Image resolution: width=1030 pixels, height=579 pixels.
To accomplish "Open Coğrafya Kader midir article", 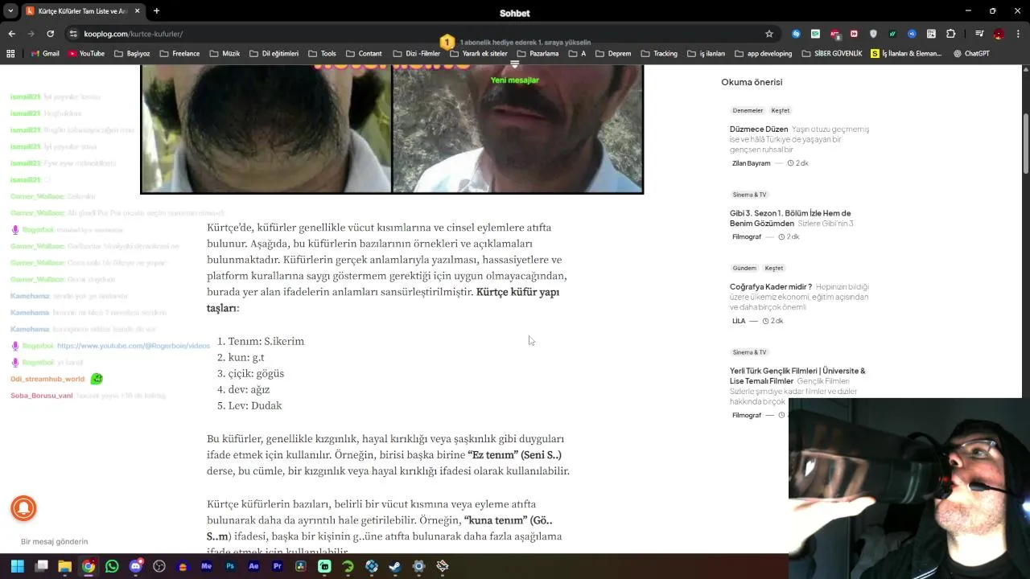I will tap(771, 286).
